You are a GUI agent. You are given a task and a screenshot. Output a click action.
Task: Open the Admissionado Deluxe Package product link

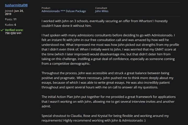pyautogui.click(x=64, y=11)
